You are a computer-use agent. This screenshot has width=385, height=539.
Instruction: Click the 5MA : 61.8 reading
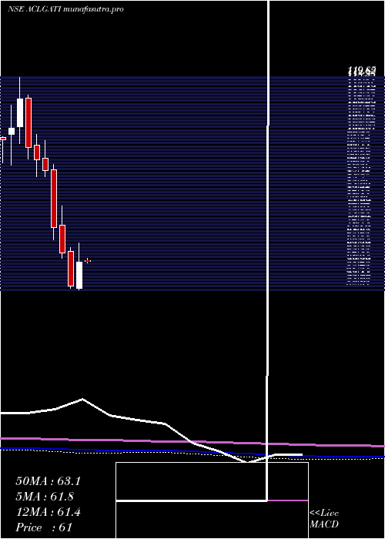pos(45,497)
